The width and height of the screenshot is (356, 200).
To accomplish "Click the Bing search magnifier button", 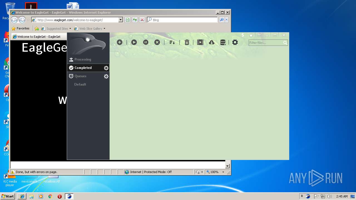I will (222, 20).
